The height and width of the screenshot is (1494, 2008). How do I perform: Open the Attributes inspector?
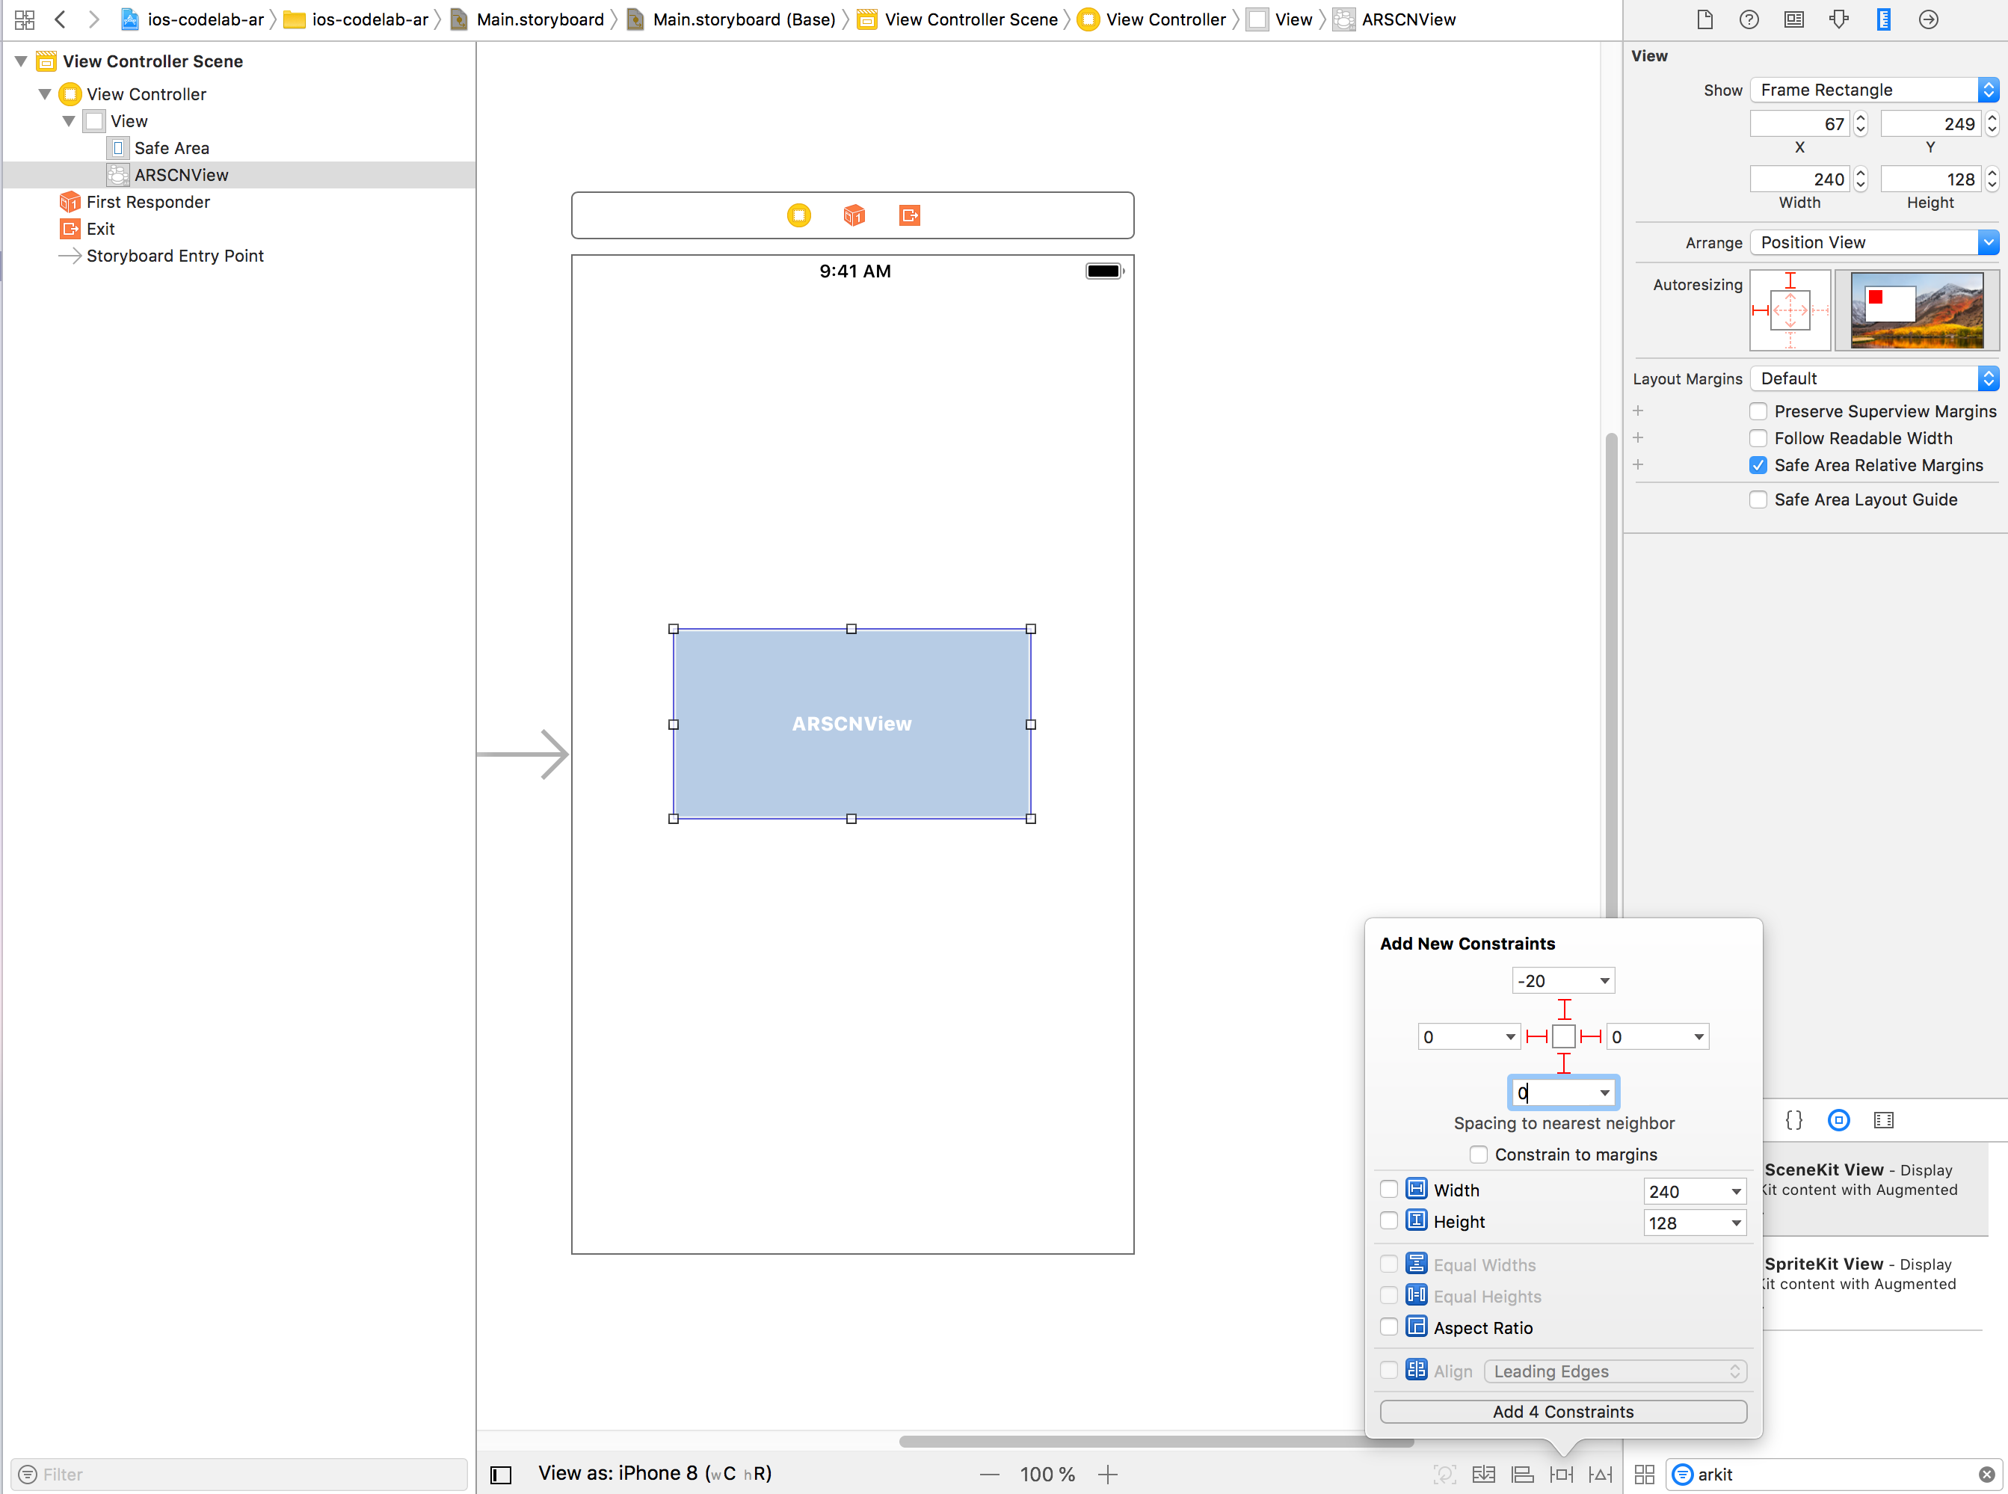1838,19
